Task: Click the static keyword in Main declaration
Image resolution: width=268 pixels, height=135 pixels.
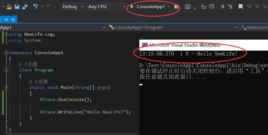Action: point(37,87)
